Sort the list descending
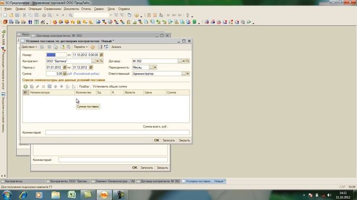The width and height of the screenshot is (357, 200). [x=73, y=87]
